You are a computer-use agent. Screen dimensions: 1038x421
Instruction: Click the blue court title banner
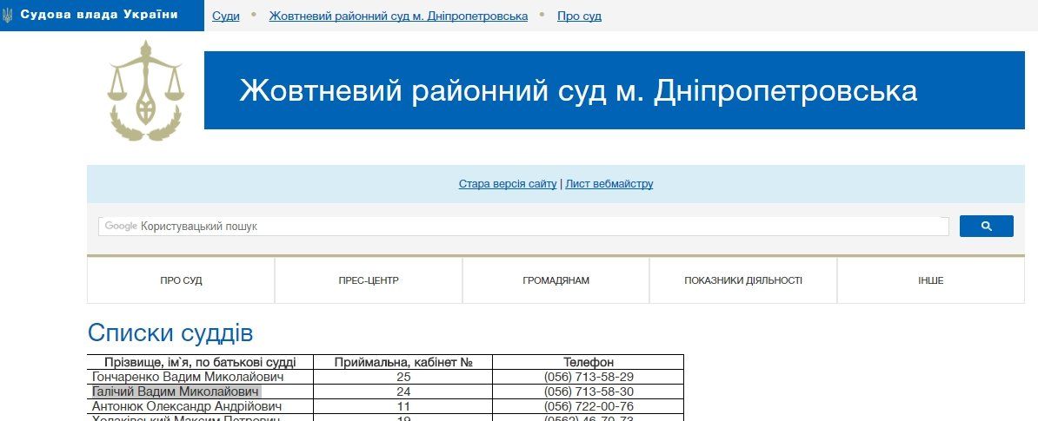pyautogui.click(x=615, y=90)
